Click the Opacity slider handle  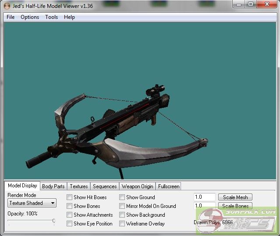(53, 222)
